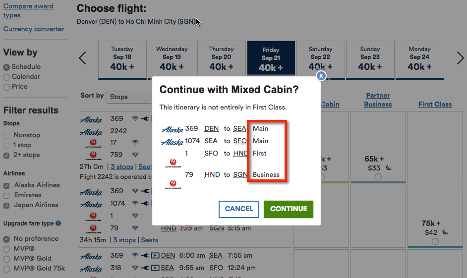Confirm mixed cabin with CONTINUE button
Image resolution: width=467 pixels, height=278 pixels.
(289, 209)
